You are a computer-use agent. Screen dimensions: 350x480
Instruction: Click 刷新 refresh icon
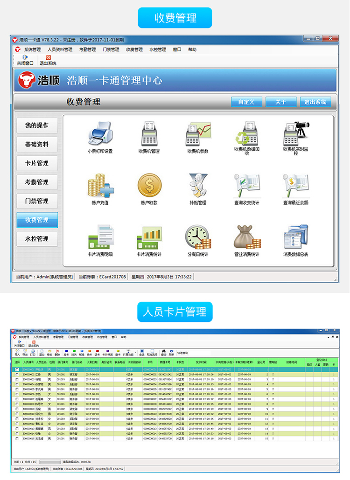171,353
